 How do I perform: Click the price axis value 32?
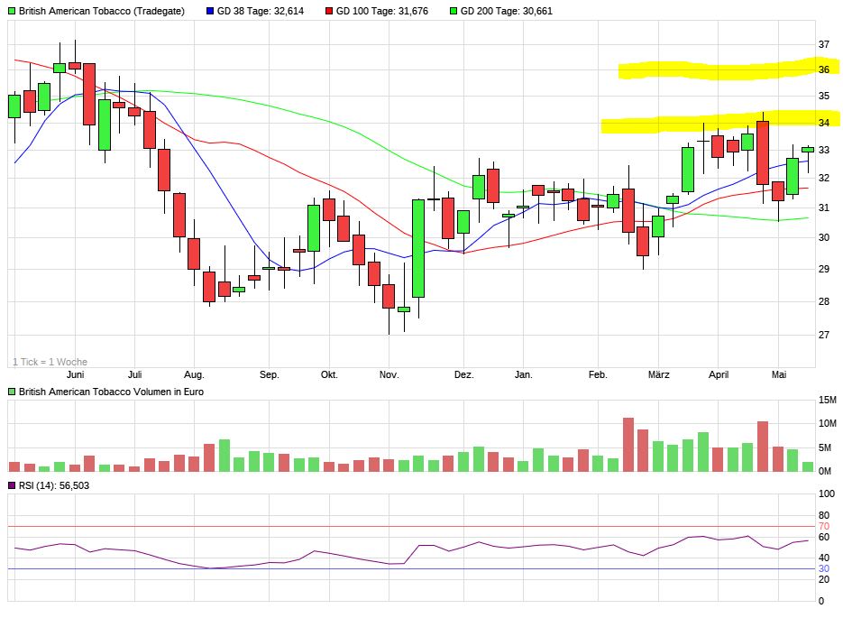click(824, 178)
